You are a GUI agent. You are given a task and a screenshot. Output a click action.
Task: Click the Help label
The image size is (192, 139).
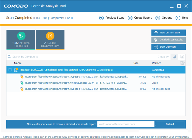pos(185,18)
